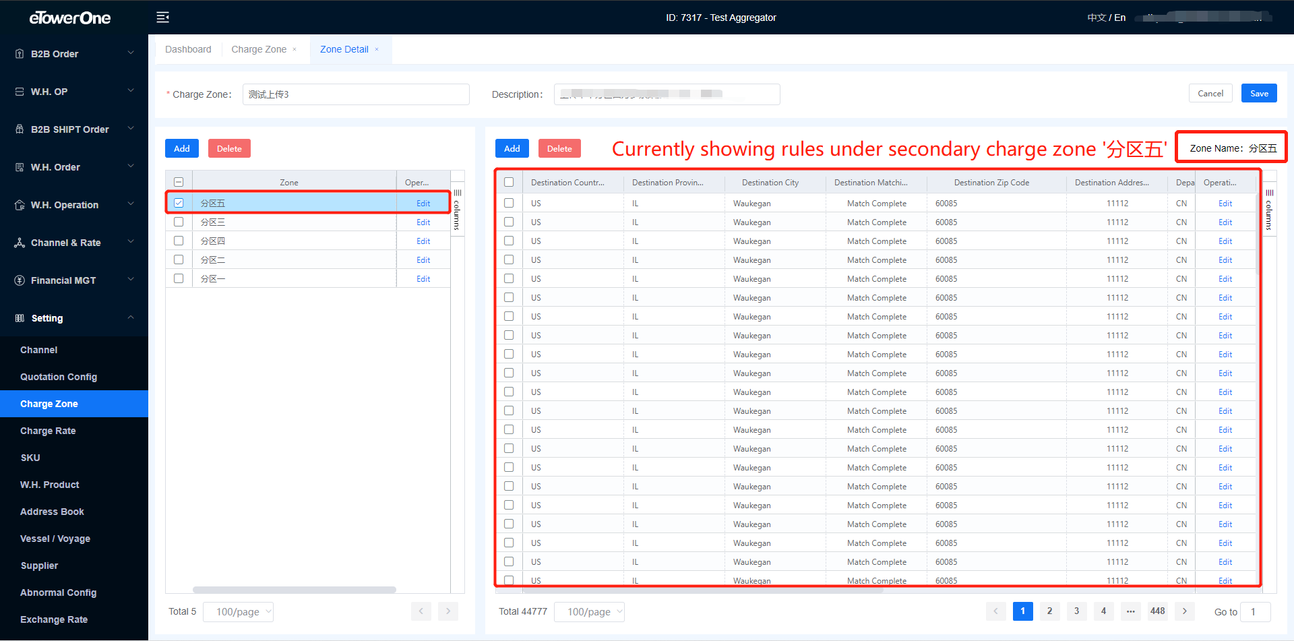1294x641 pixels.
Task: Collapse the Setting menu chevron
Action: click(x=131, y=317)
